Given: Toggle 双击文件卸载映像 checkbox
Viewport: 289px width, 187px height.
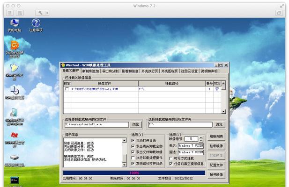Looking at the screenshot, I should 133,152.
